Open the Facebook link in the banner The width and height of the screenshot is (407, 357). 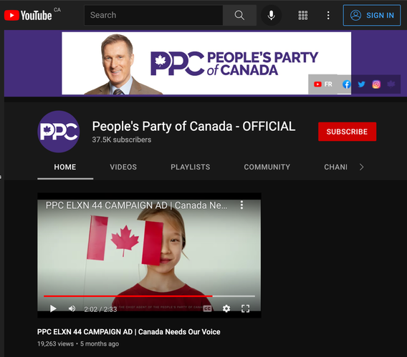coord(347,84)
